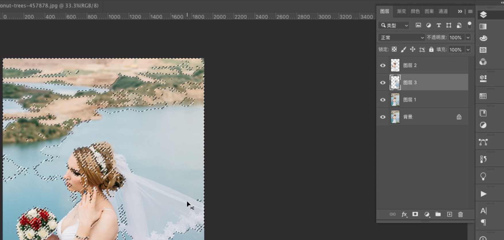This screenshot has height=240, width=504.
Task: Click the 不透明度 opacity value field
Action: click(x=457, y=38)
